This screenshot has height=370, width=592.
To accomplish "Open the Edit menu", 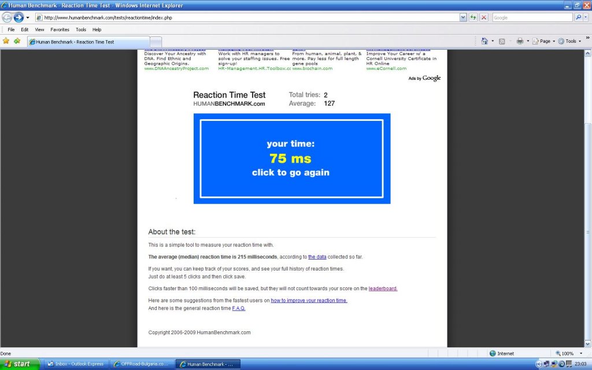I will point(24,29).
